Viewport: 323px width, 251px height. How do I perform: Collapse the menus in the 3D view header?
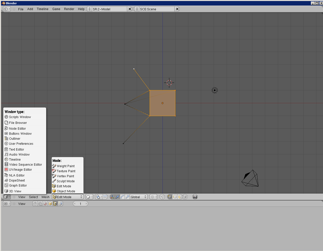point(14,197)
